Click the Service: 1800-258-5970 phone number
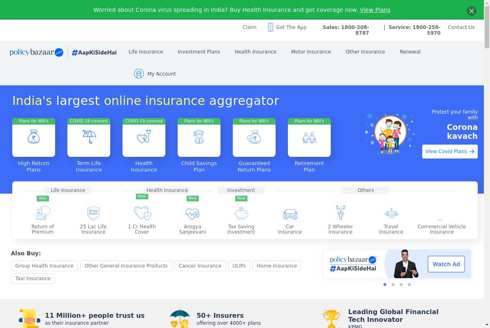The width and height of the screenshot is (490, 328). (x=414, y=30)
